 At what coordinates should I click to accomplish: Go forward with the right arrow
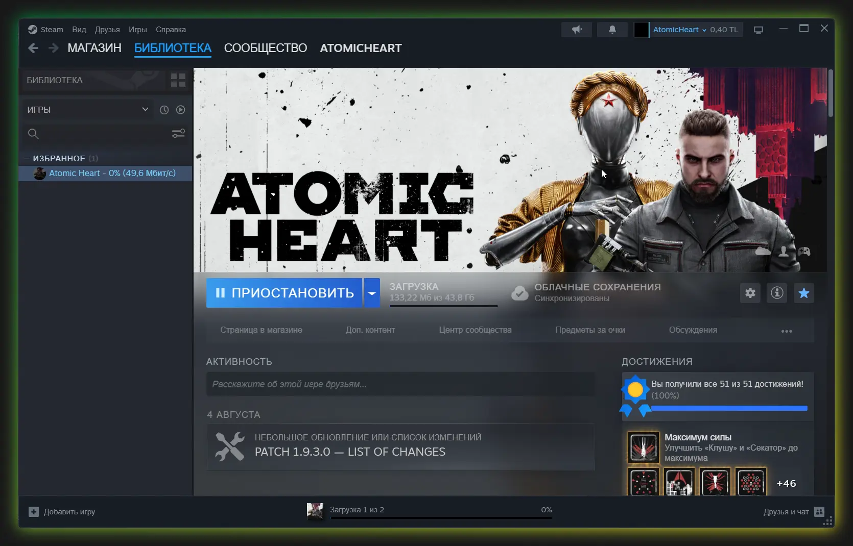(x=53, y=48)
